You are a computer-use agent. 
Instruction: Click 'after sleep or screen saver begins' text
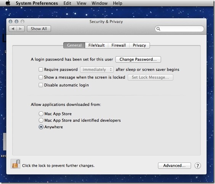(148, 70)
